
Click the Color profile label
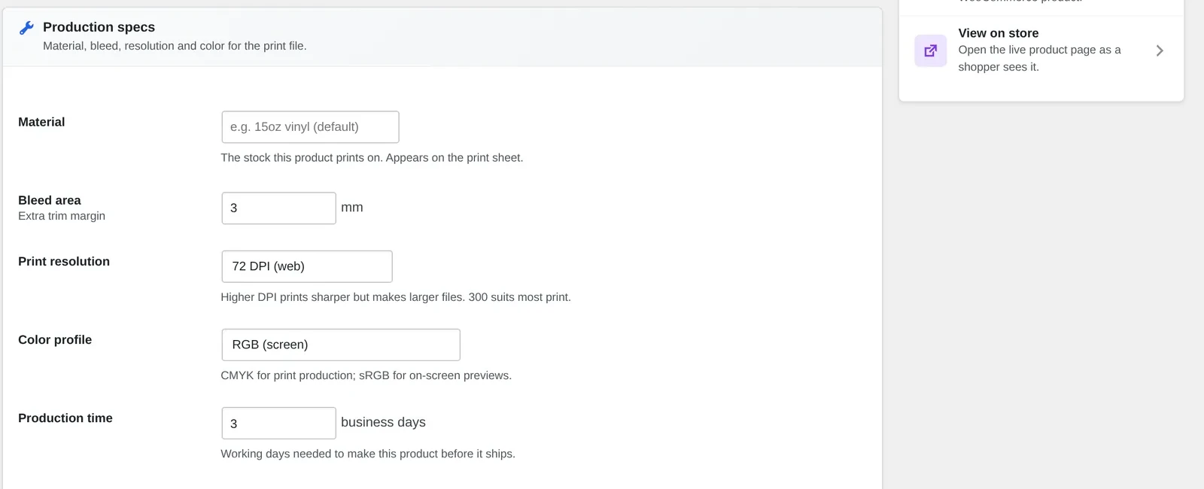pyautogui.click(x=55, y=339)
